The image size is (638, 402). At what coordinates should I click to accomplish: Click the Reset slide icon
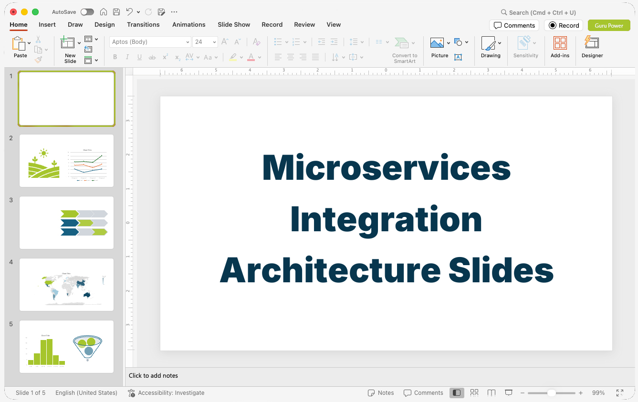click(88, 49)
